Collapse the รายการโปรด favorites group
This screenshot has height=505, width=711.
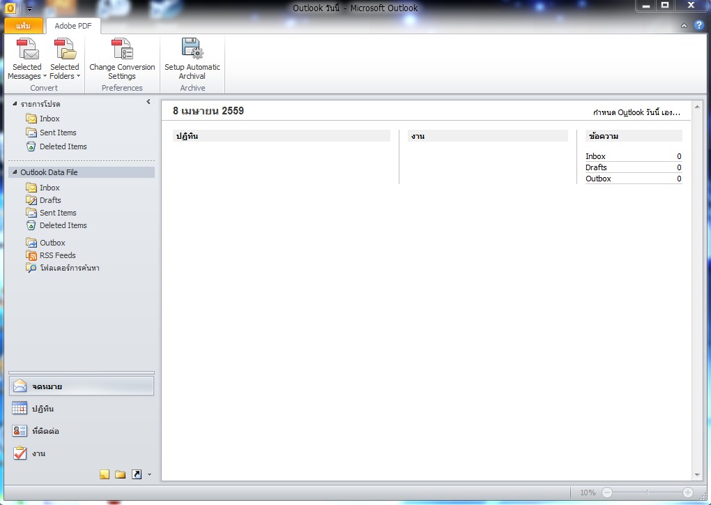click(15, 104)
